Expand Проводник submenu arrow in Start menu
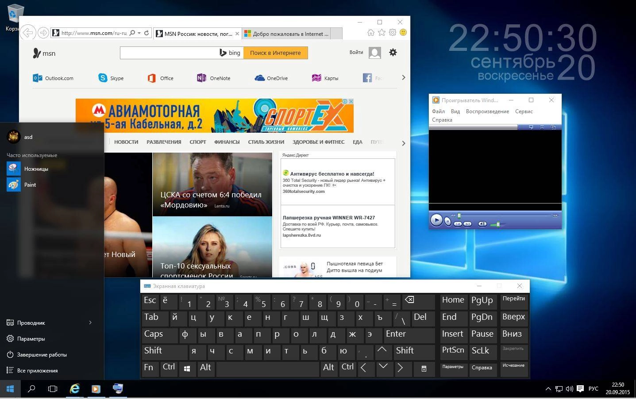The image size is (636, 399). [90, 322]
